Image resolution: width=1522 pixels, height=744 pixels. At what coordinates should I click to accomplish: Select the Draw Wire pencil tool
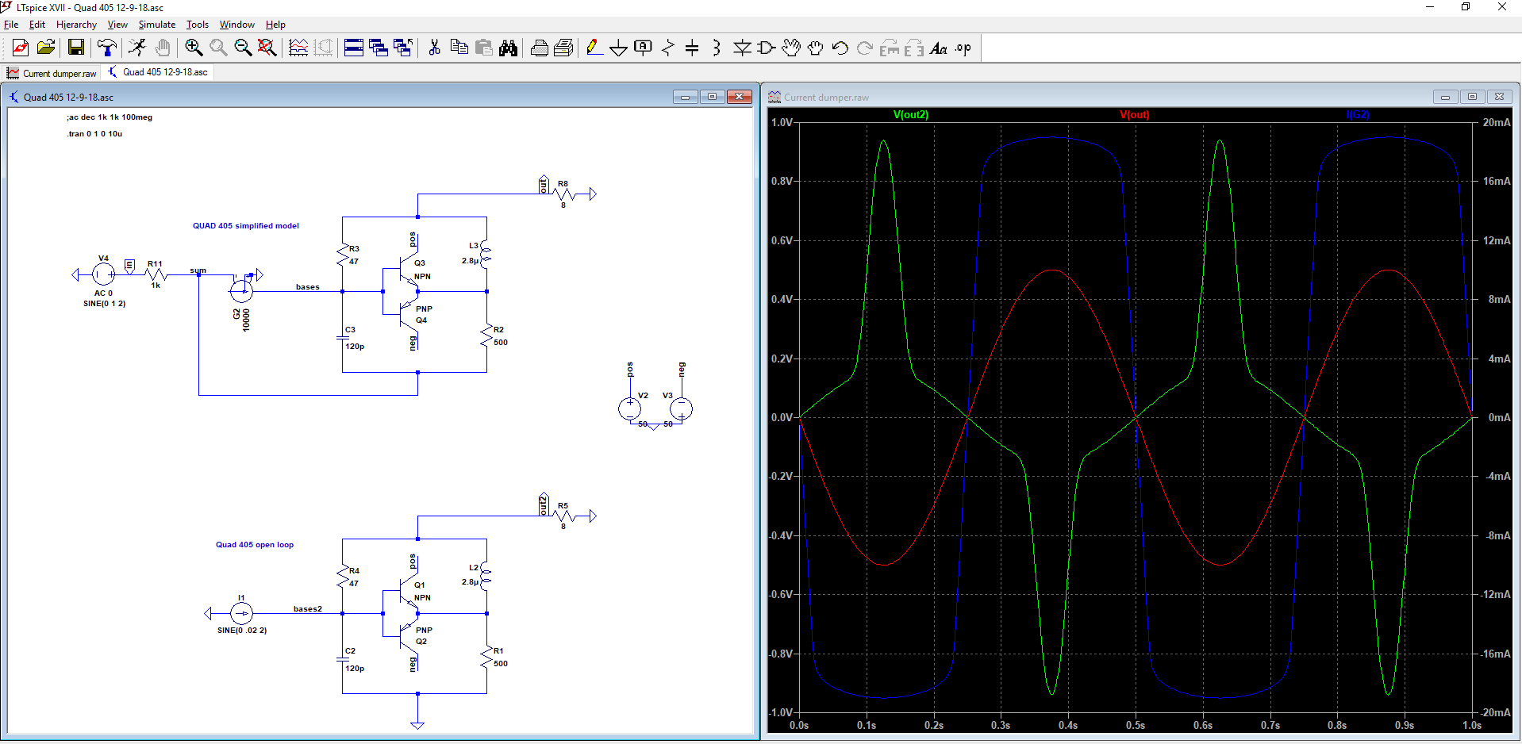(x=594, y=48)
